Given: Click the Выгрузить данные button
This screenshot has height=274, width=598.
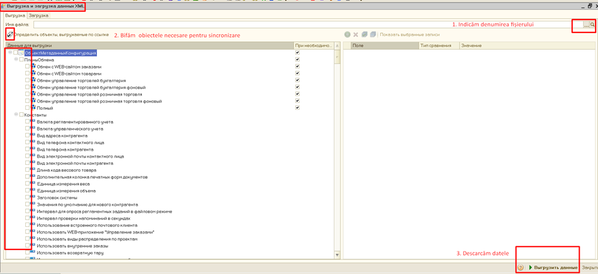Looking at the screenshot, I should tap(553, 267).
